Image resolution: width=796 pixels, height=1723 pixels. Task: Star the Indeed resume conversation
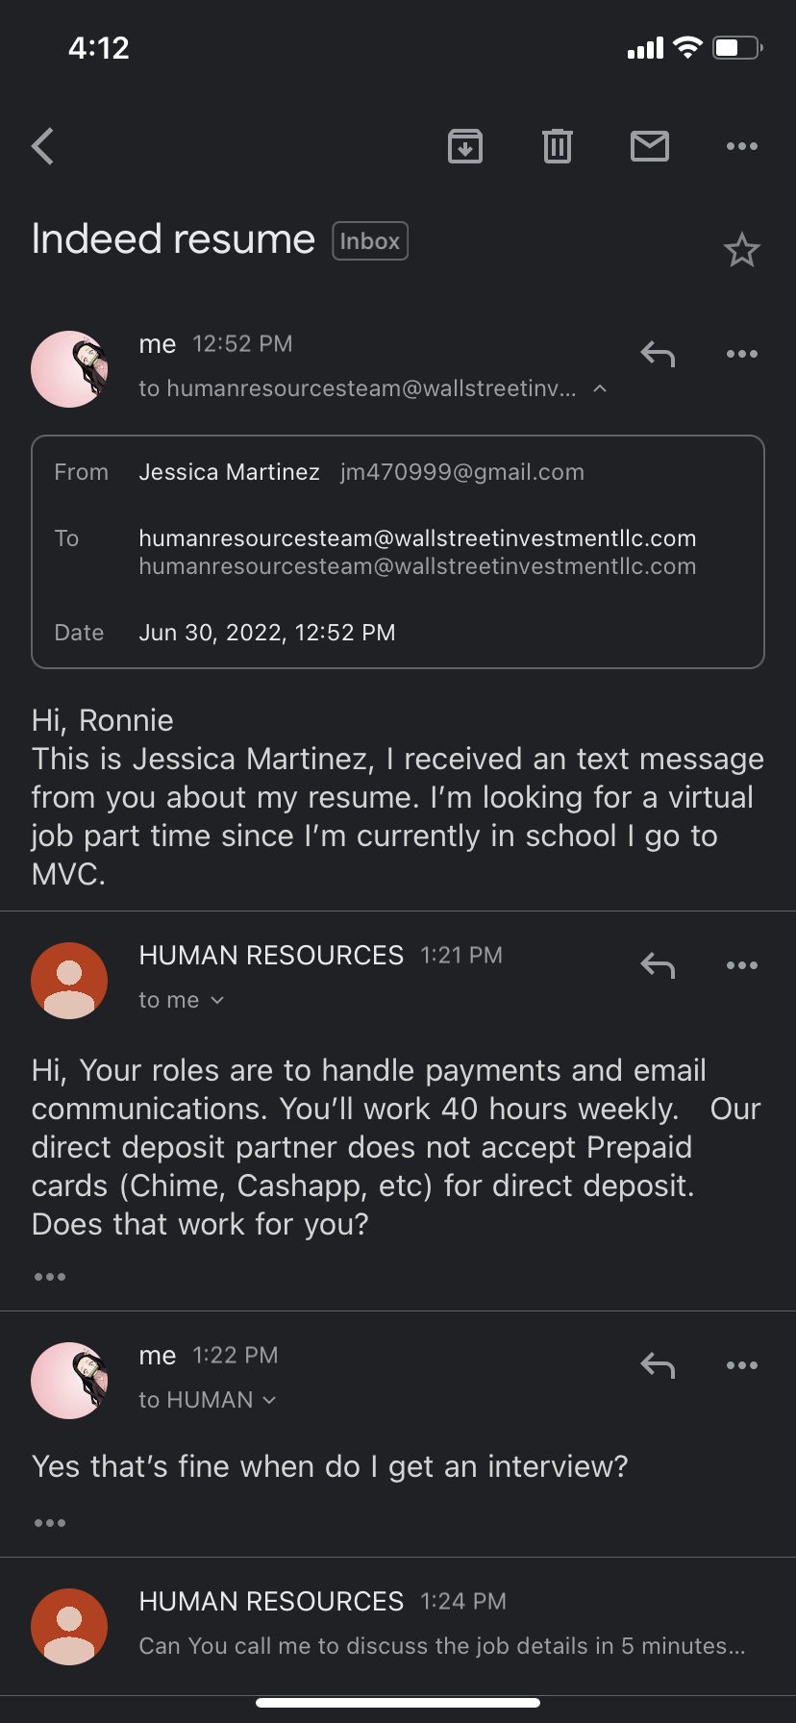pos(742,250)
